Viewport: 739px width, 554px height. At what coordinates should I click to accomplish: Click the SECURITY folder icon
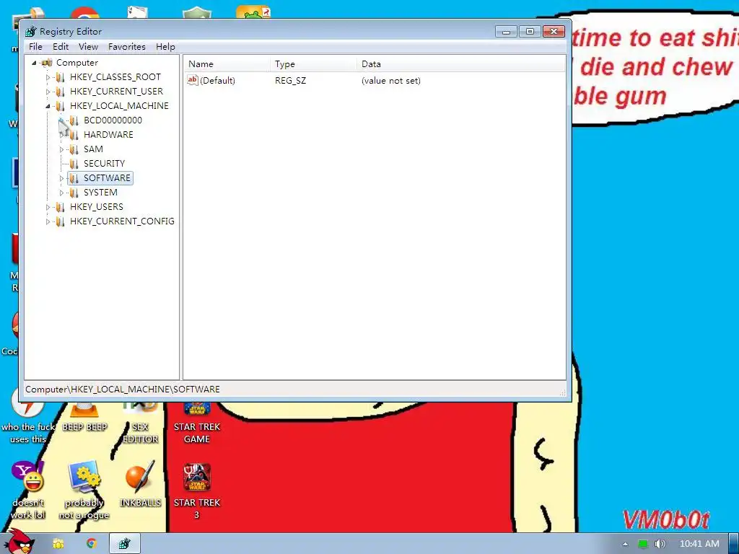[x=74, y=164]
